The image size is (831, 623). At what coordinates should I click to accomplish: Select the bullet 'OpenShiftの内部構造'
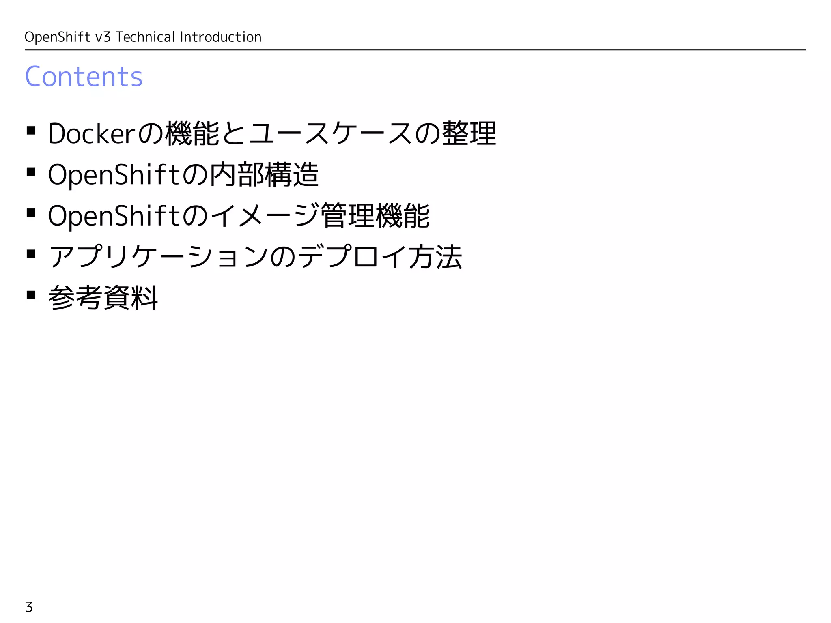183,174
